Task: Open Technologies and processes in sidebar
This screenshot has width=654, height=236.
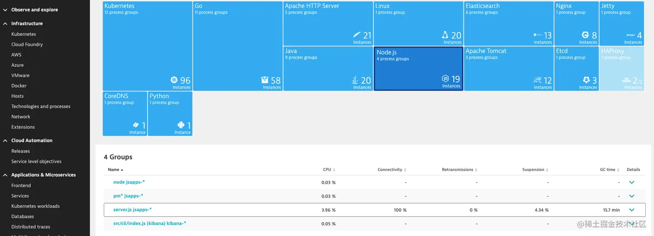Action: [x=41, y=107]
